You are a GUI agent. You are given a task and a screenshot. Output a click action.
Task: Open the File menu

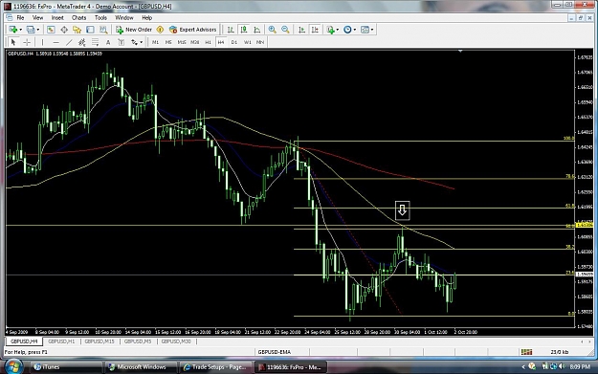[20, 17]
